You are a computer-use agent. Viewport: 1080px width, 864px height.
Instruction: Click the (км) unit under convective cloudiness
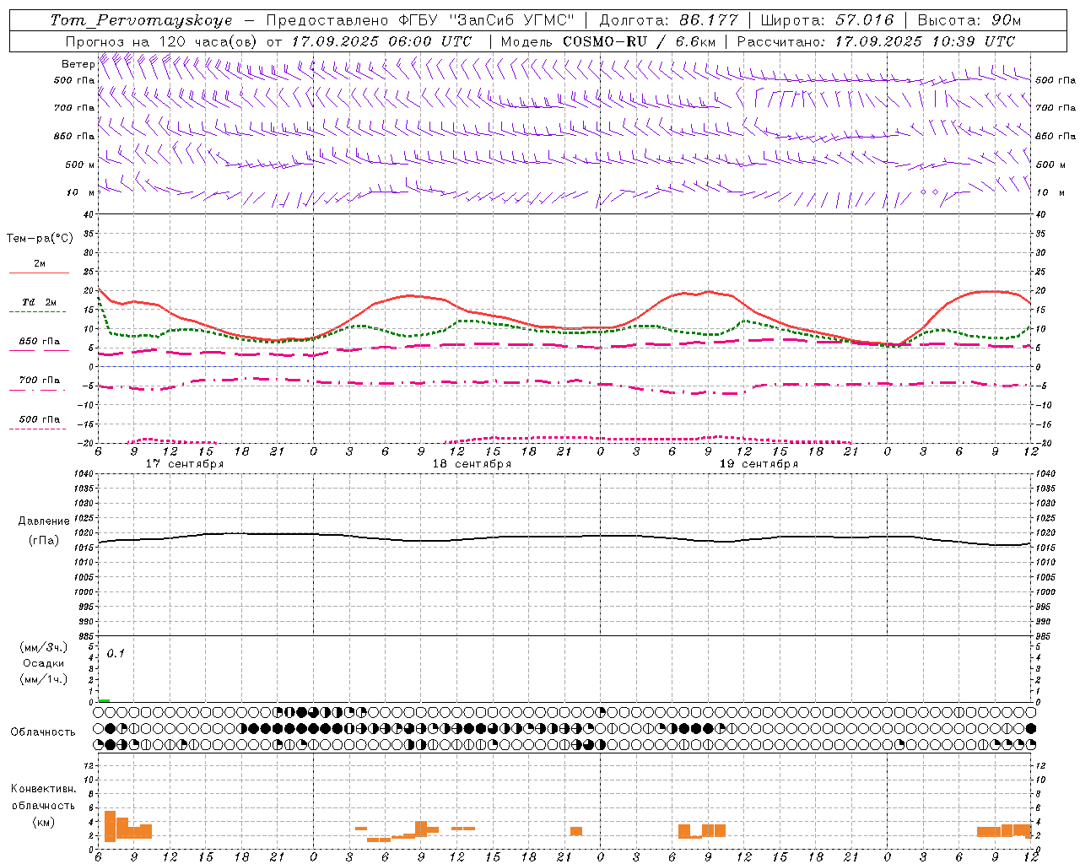click(43, 822)
